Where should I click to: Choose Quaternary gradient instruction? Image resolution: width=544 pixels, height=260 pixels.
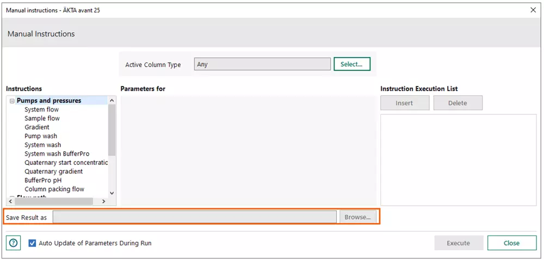tap(53, 171)
